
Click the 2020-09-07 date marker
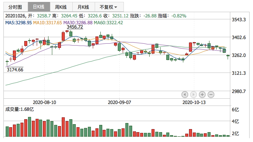coord(119,103)
